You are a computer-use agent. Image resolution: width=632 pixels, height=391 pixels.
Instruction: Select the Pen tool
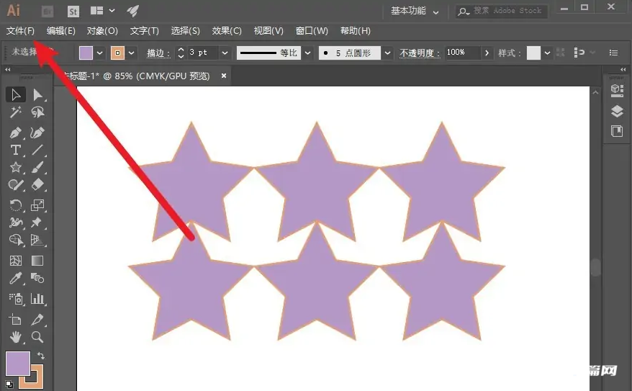[16, 132]
